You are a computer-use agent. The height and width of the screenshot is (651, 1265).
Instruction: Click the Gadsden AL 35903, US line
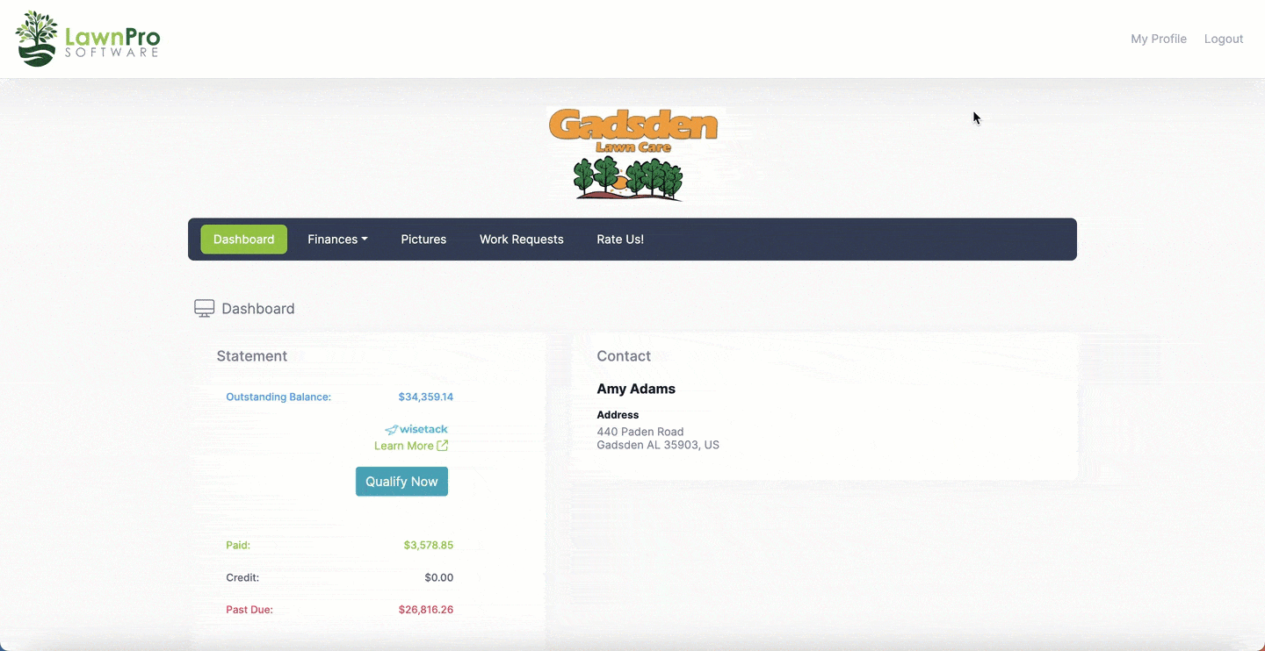pyautogui.click(x=658, y=445)
